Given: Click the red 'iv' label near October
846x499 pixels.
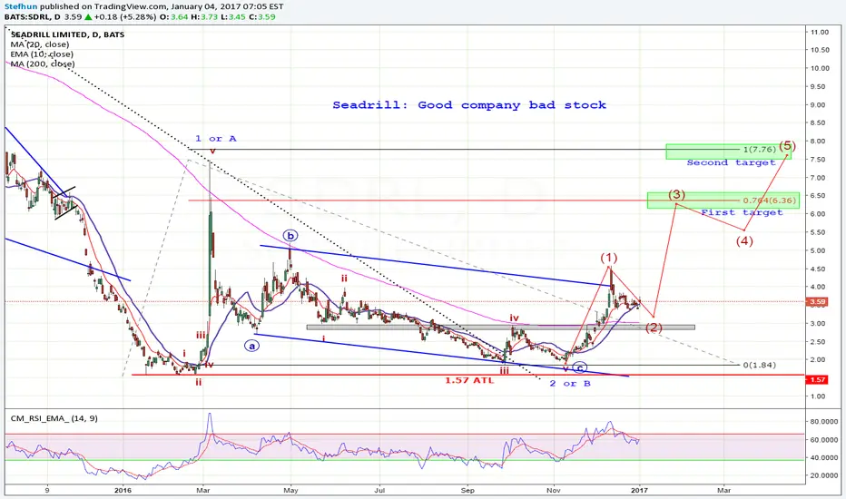Looking at the screenshot, I should click(515, 318).
